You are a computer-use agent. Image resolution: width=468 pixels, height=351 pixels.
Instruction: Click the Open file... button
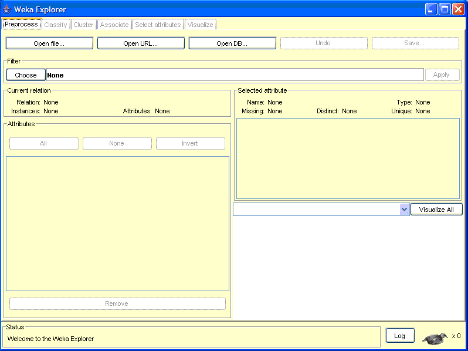(49, 43)
